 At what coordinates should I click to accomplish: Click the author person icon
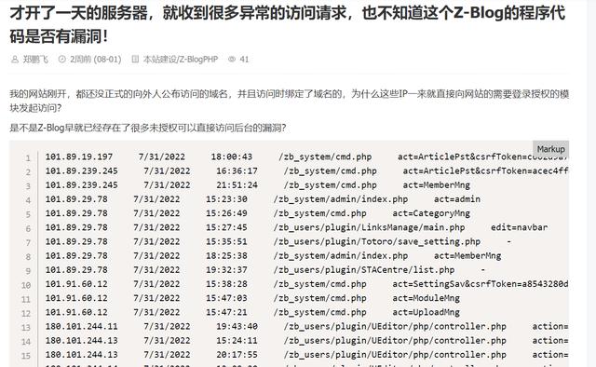[15, 60]
